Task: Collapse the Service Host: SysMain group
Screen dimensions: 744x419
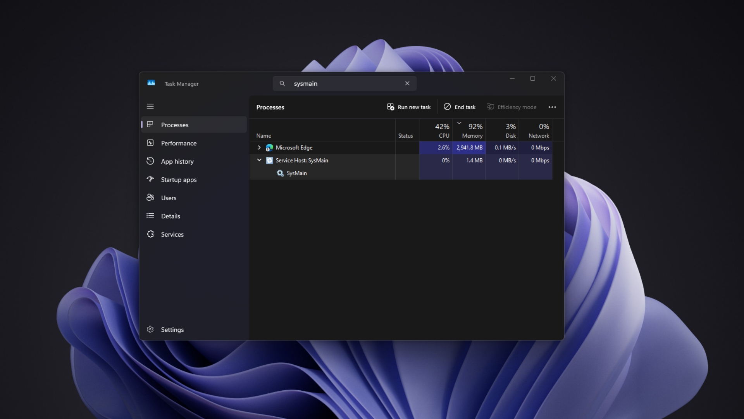Action: tap(259, 160)
